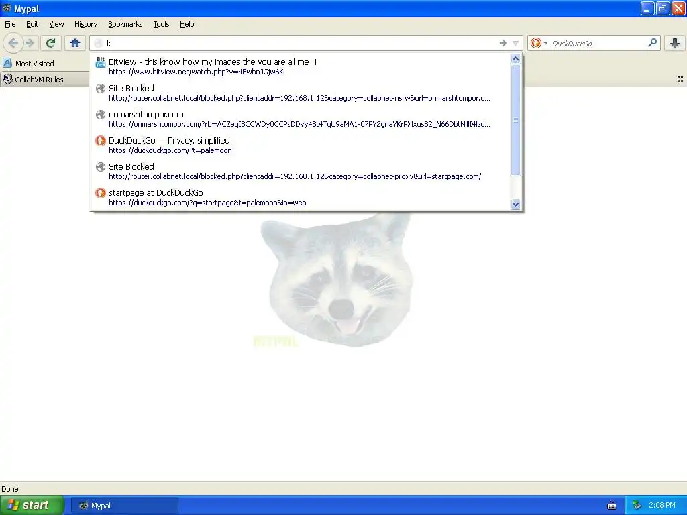Screen dimensions: 687x515
Task: Click the bitview.net watch.php URL text
Action: click(196, 72)
